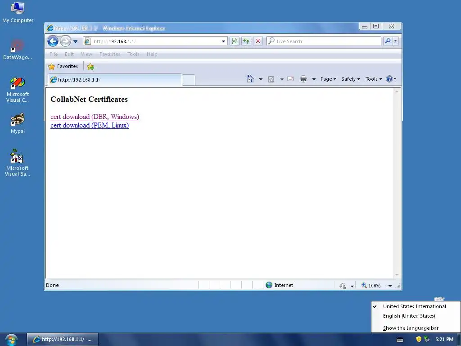Click the RSS Feeds icon

coord(271,79)
